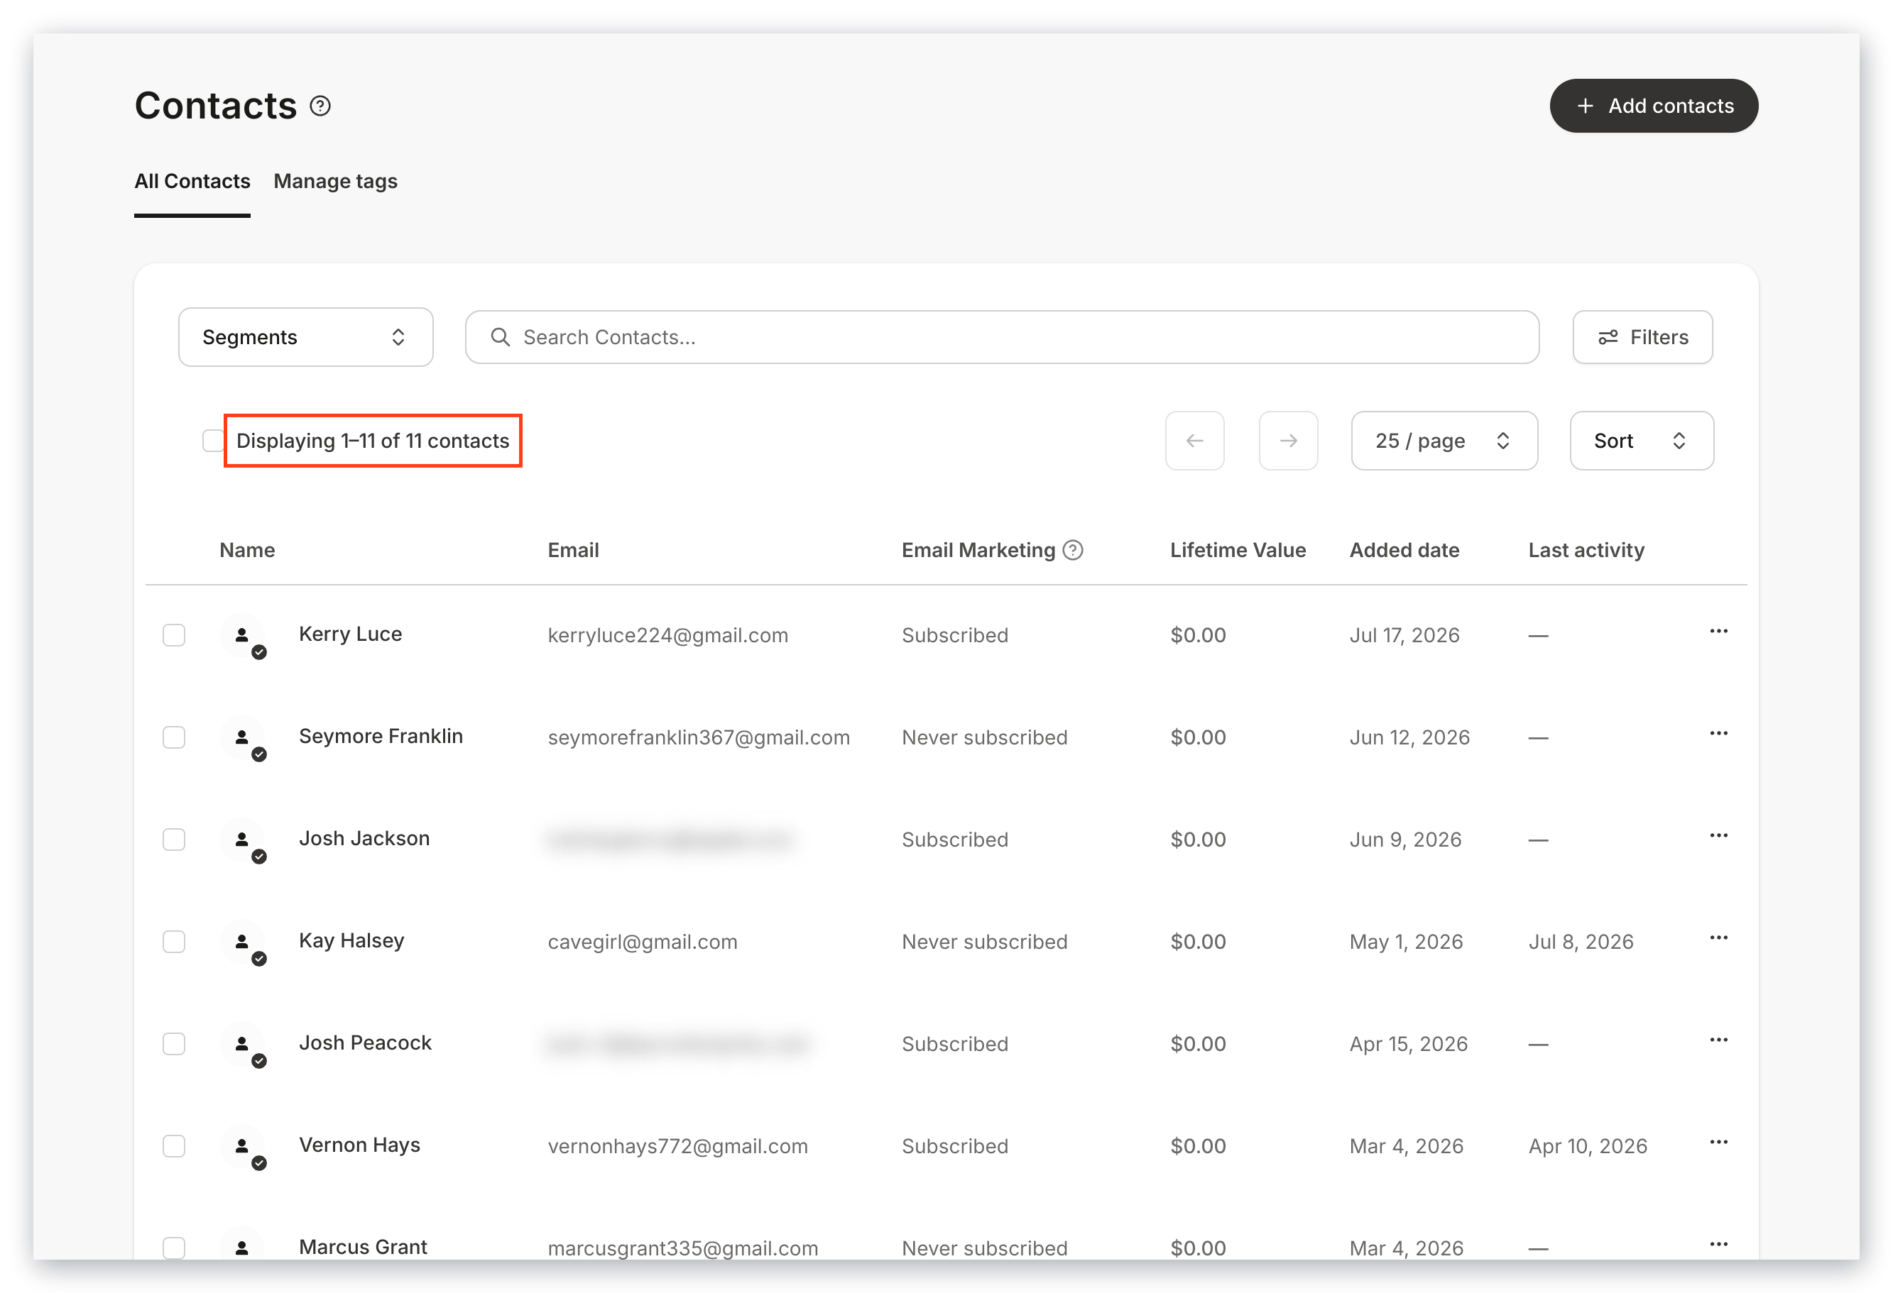Click Displaying 1–11 of 11 contacts text
The height and width of the screenshot is (1293, 1893).
point(372,441)
